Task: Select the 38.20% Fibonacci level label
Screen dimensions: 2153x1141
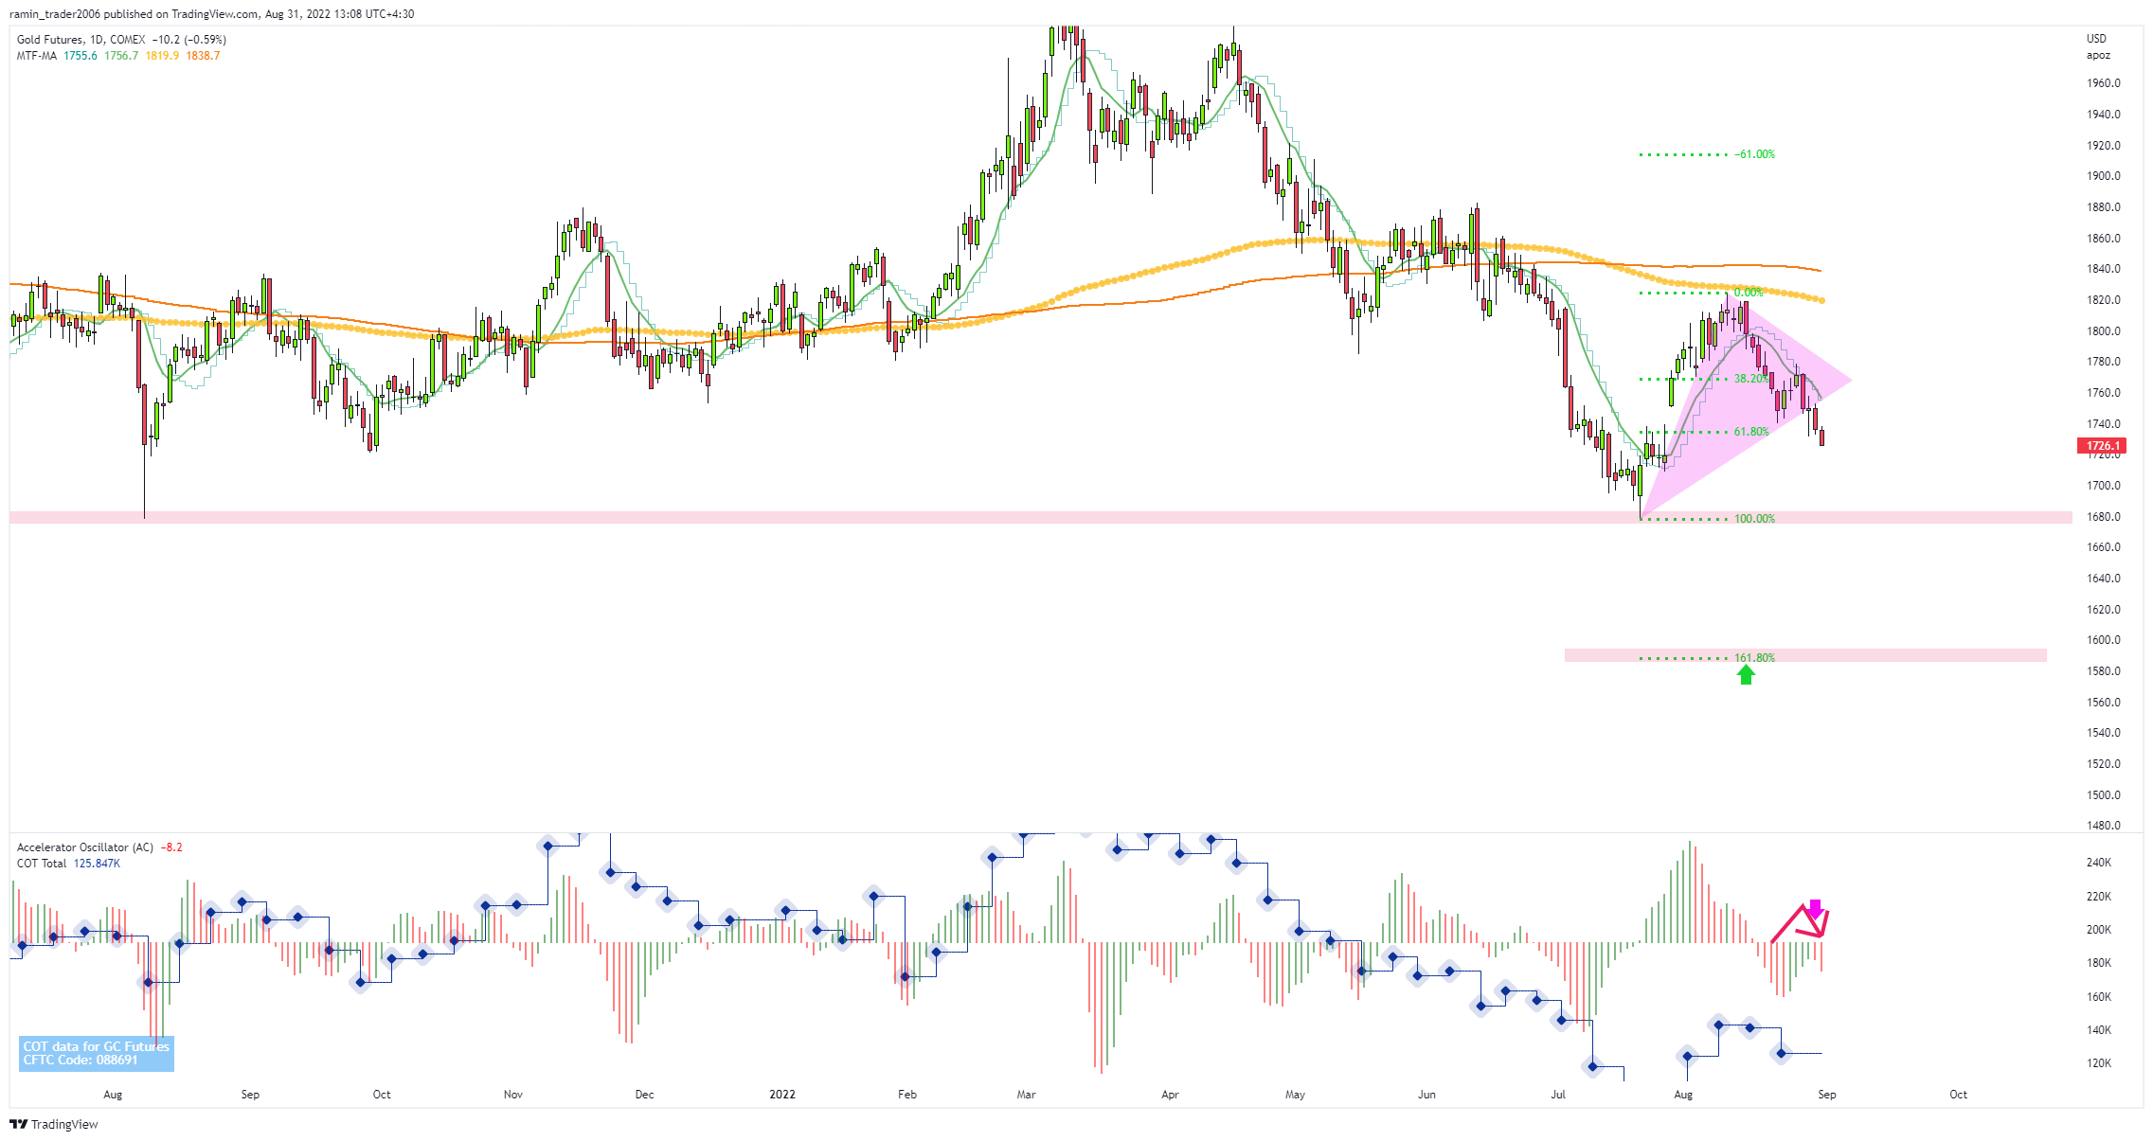Action: (x=1751, y=379)
